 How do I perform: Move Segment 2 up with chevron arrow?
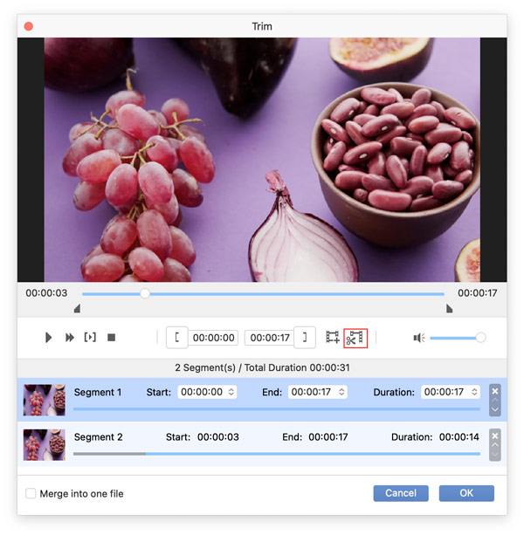[x=495, y=445]
